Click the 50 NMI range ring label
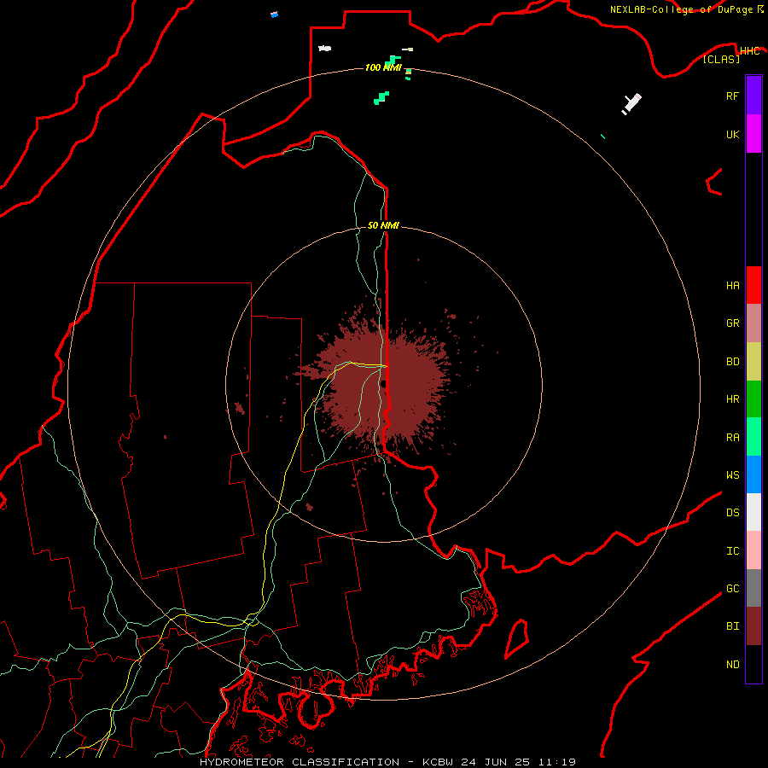The height and width of the screenshot is (768, 768). (x=383, y=225)
